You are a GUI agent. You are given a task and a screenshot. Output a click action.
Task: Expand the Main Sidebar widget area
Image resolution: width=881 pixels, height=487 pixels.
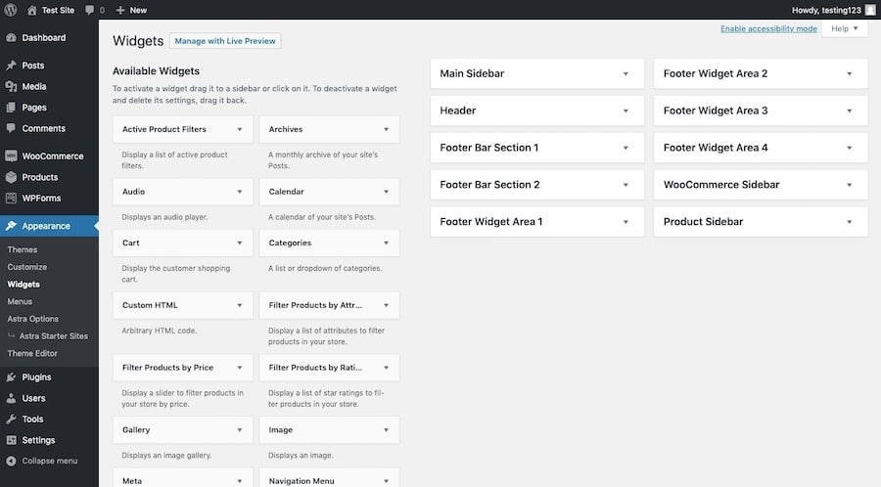click(625, 73)
